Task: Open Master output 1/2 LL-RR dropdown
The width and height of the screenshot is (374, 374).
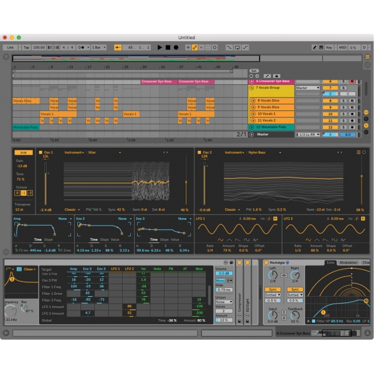Action: tap(308, 134)
